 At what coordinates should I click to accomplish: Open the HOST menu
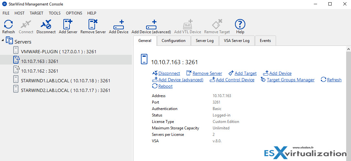point(19,13)
